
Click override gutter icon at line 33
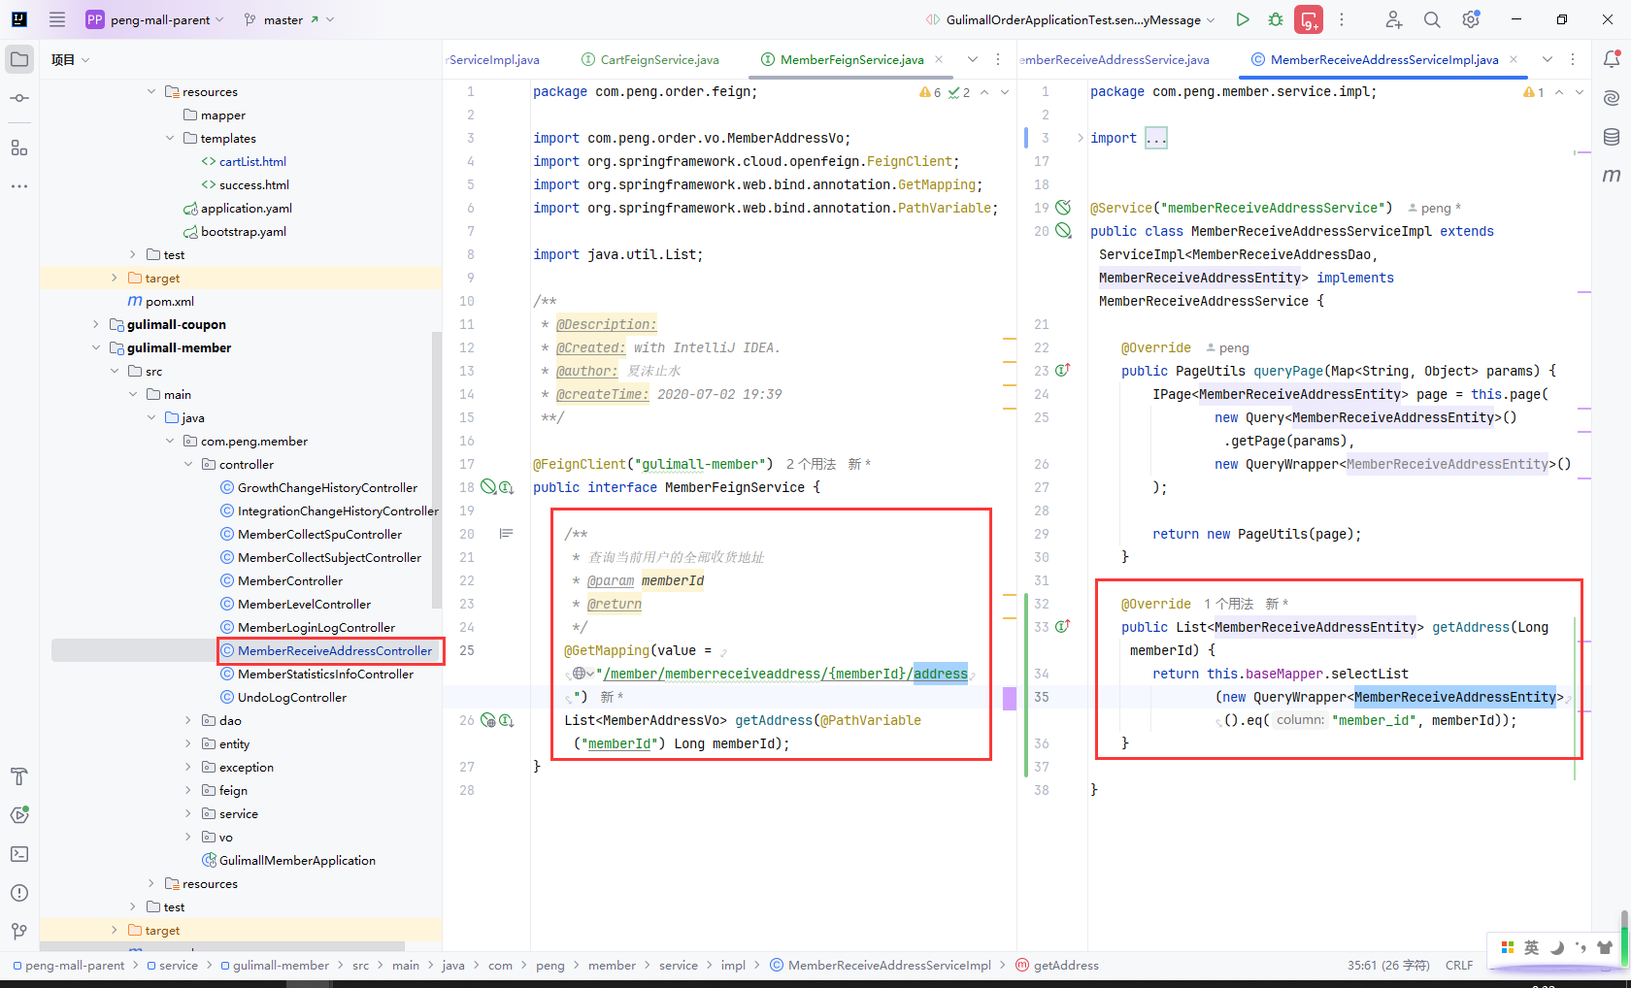1063,627
